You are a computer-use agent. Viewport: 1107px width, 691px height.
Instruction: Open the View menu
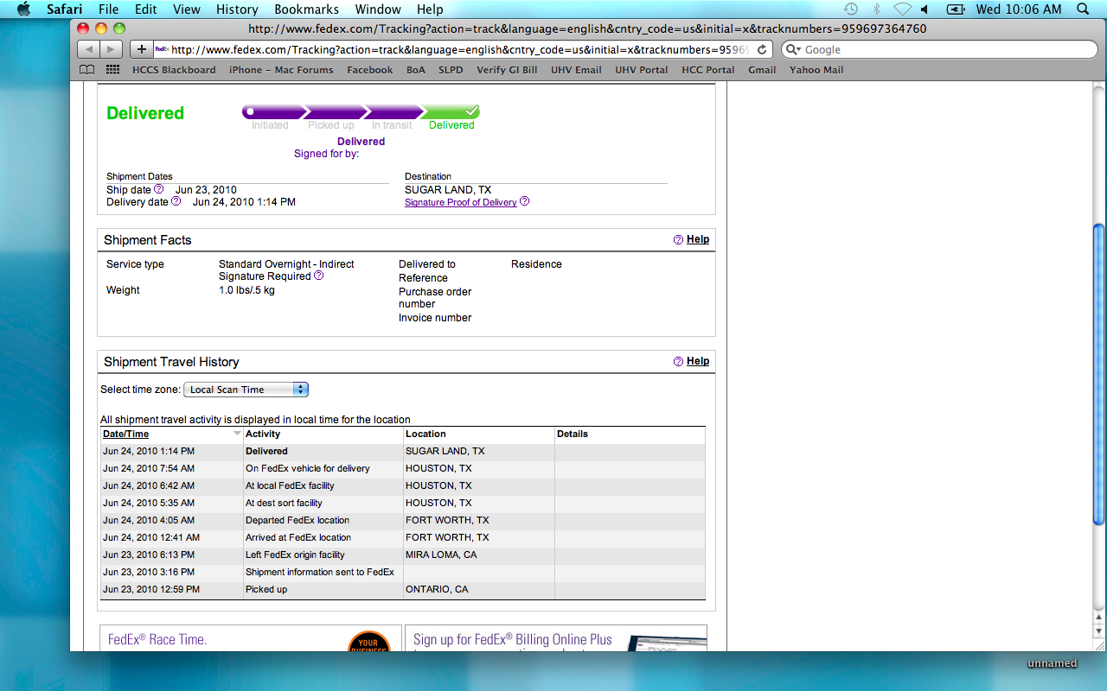187,10
